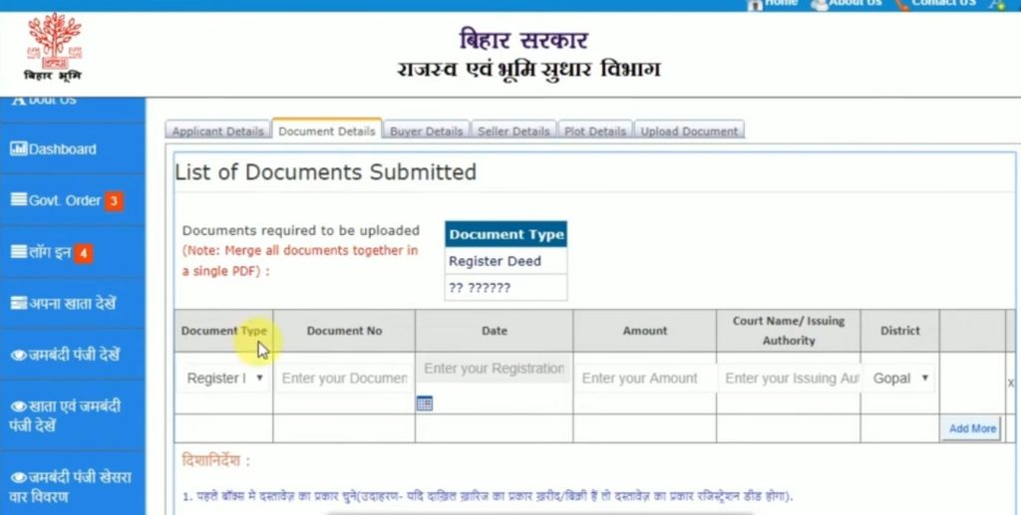Click the Home link text in top bar

[x=781, y=3]
